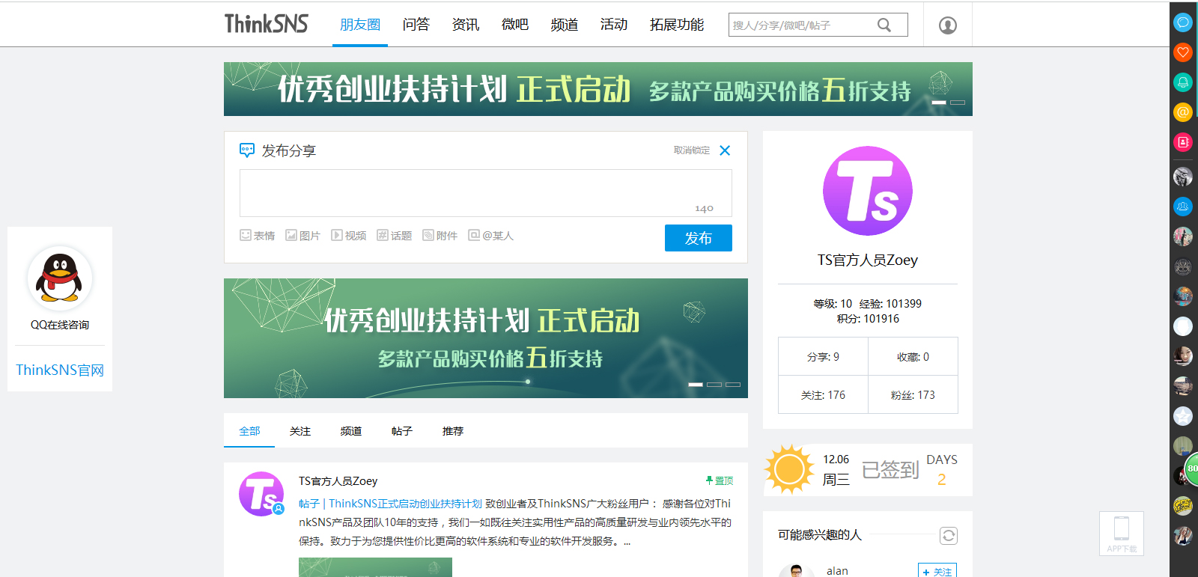The height and width of the screenshot is (577, 1198).
Task: Open the 资讯 nav tab
Action: (466, 25)
